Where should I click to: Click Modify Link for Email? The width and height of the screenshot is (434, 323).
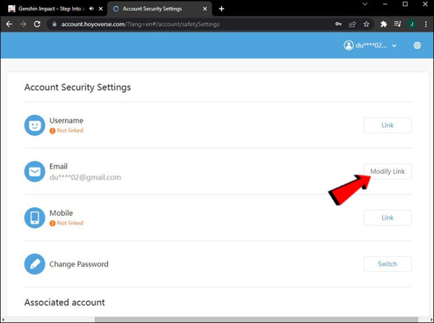click(387, 172)
